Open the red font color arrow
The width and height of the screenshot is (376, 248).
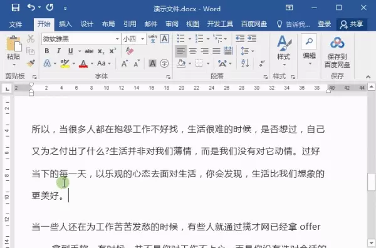tap(92, 63)
